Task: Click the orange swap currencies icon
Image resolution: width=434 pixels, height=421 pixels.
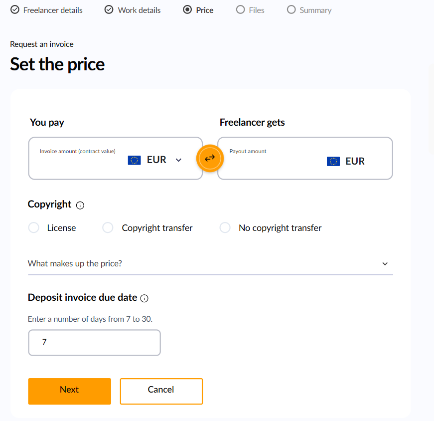Action: point(210,158)
